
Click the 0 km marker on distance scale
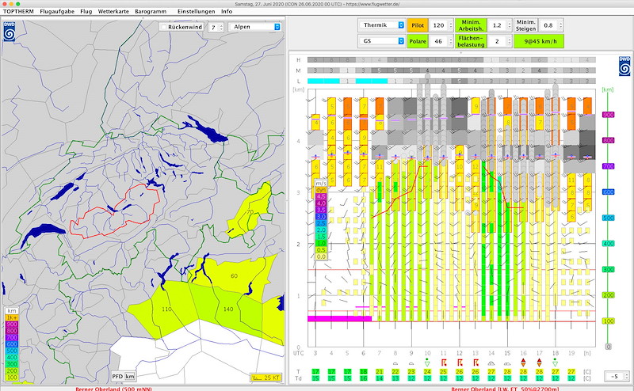(608, 347)
